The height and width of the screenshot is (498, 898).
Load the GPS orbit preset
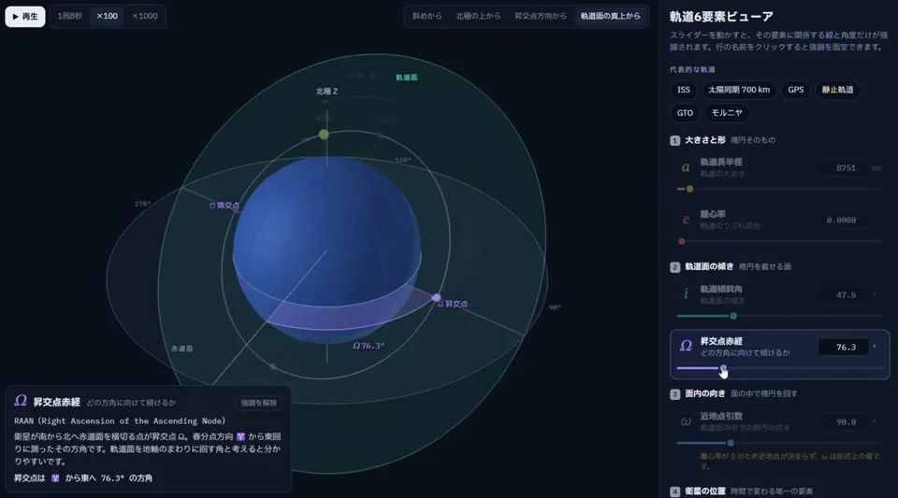point(795,90)
